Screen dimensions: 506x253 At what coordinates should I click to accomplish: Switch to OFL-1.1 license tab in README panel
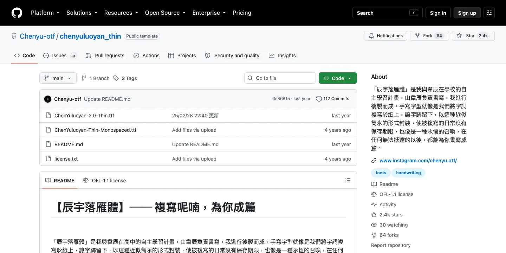coord(104,181)
